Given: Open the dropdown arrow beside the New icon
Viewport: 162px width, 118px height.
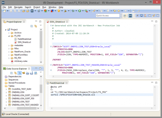Looking at the screenshot, I should coord(7,11).
